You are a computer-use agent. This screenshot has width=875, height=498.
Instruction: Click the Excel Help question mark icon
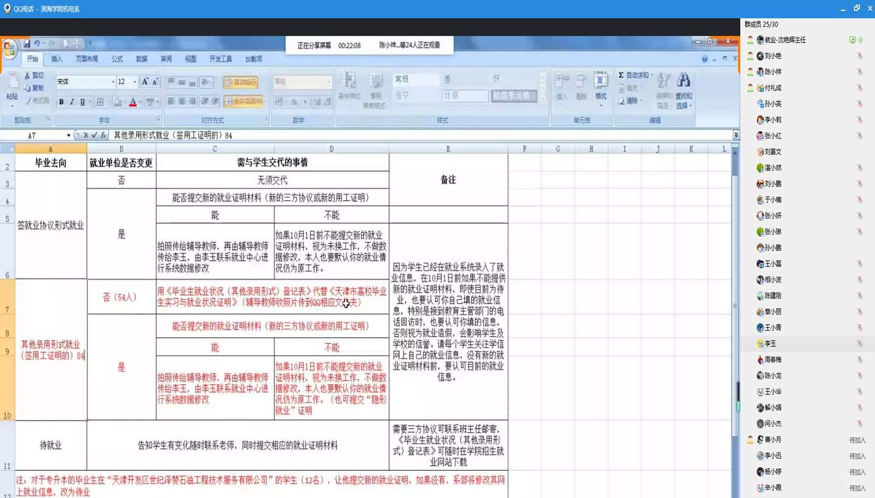(705, 59)
